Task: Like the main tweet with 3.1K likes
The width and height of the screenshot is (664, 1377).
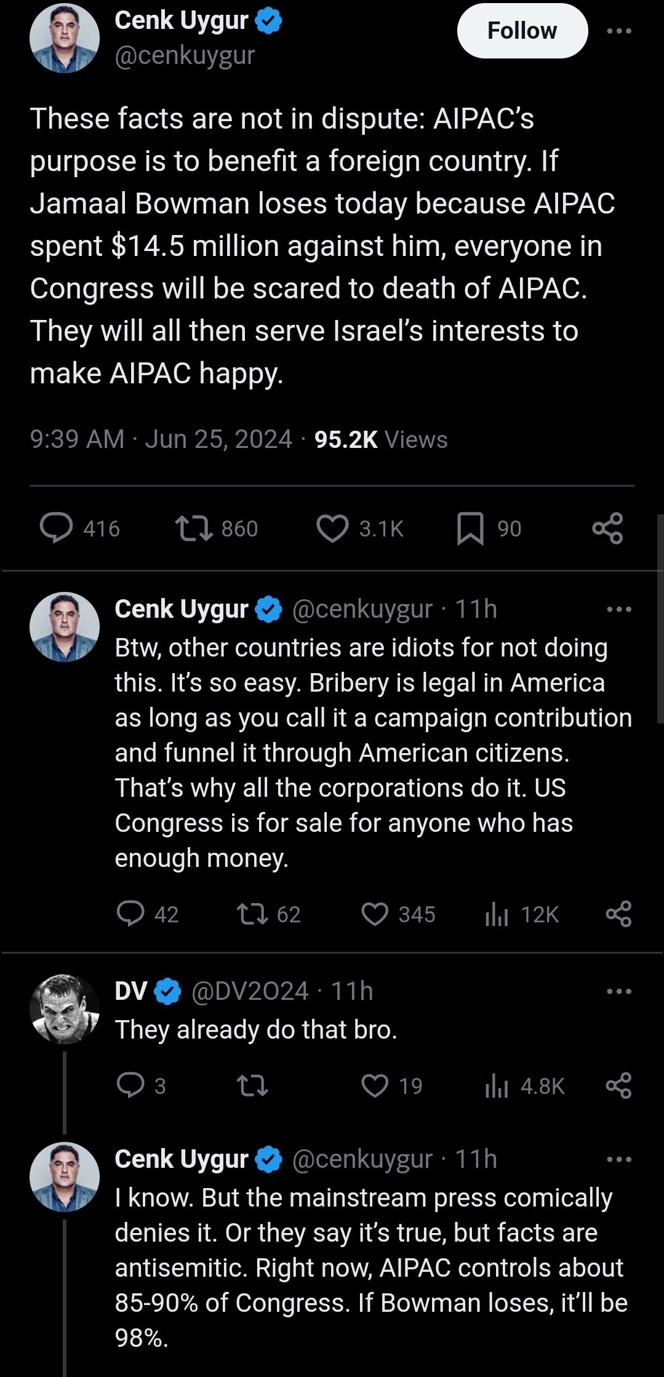Action: click(332, 529)
